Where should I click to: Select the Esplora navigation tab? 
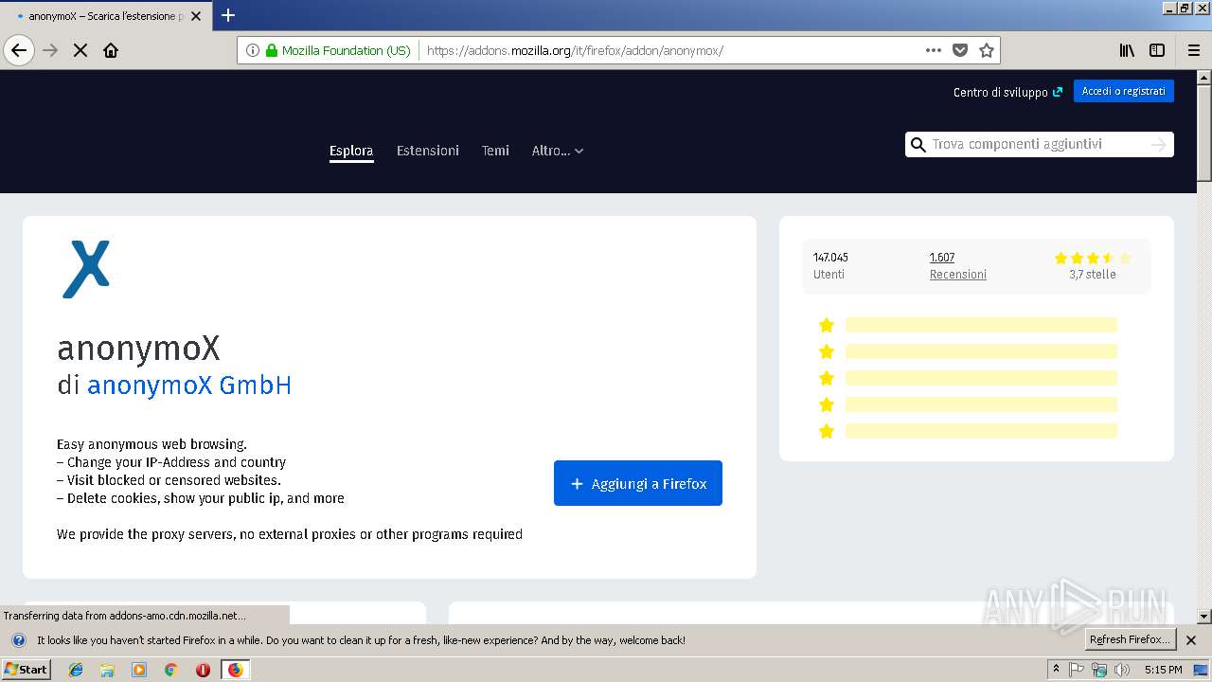pyautogui.click(x=351, y=151)
